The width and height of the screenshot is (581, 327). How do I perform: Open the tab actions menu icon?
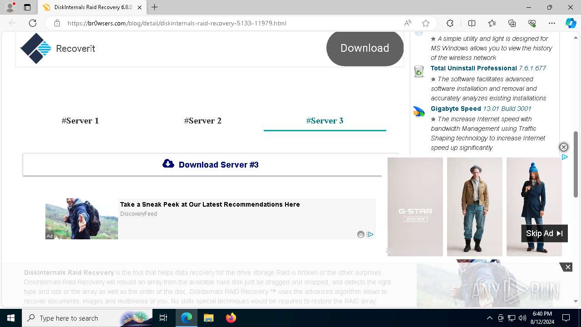click(27, 7)
